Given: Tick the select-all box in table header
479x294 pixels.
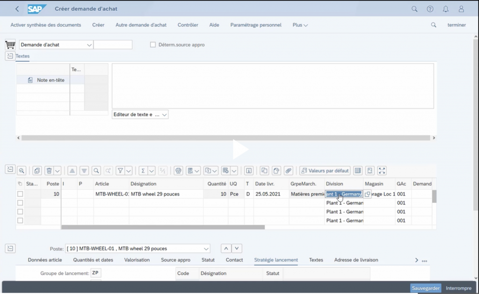Looking at the screenshot, I should click(x=20, y=184).
